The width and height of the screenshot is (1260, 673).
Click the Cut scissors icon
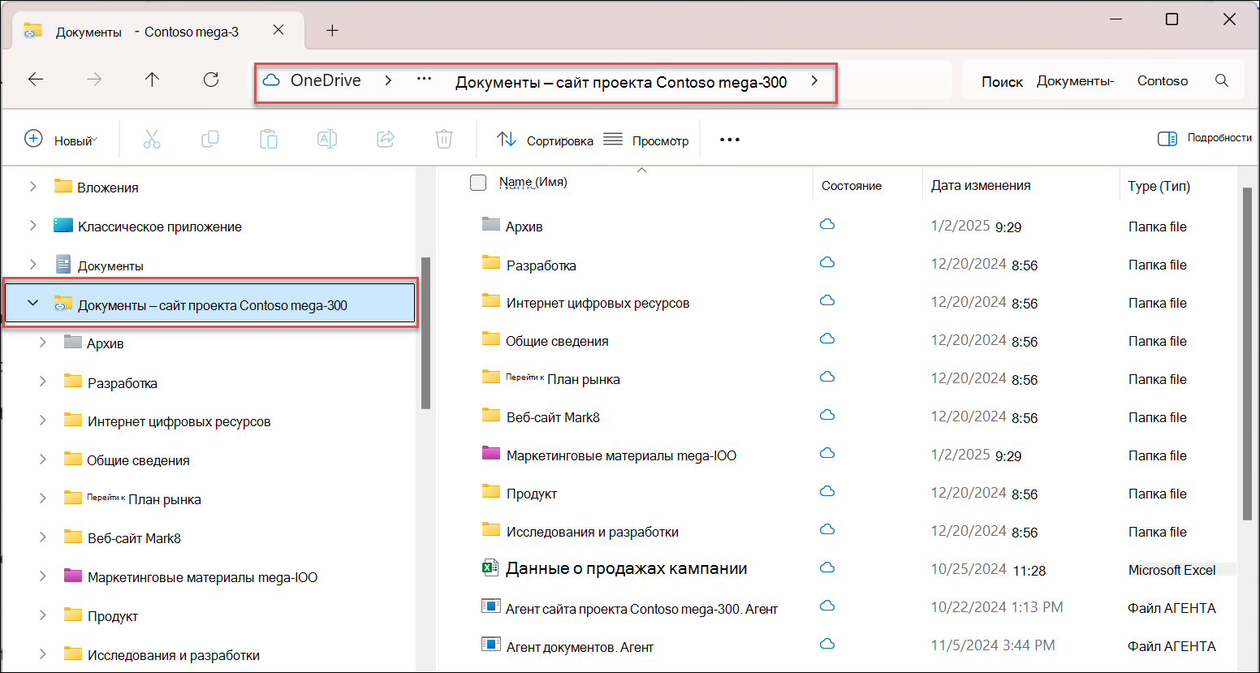coord(152,140)
